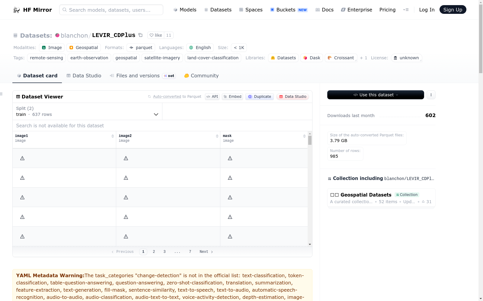The width and height of the screenshot is (483, 301).
Task: Click the Croissant library tag
Action: pyautogui.click(x=341, y=58)
